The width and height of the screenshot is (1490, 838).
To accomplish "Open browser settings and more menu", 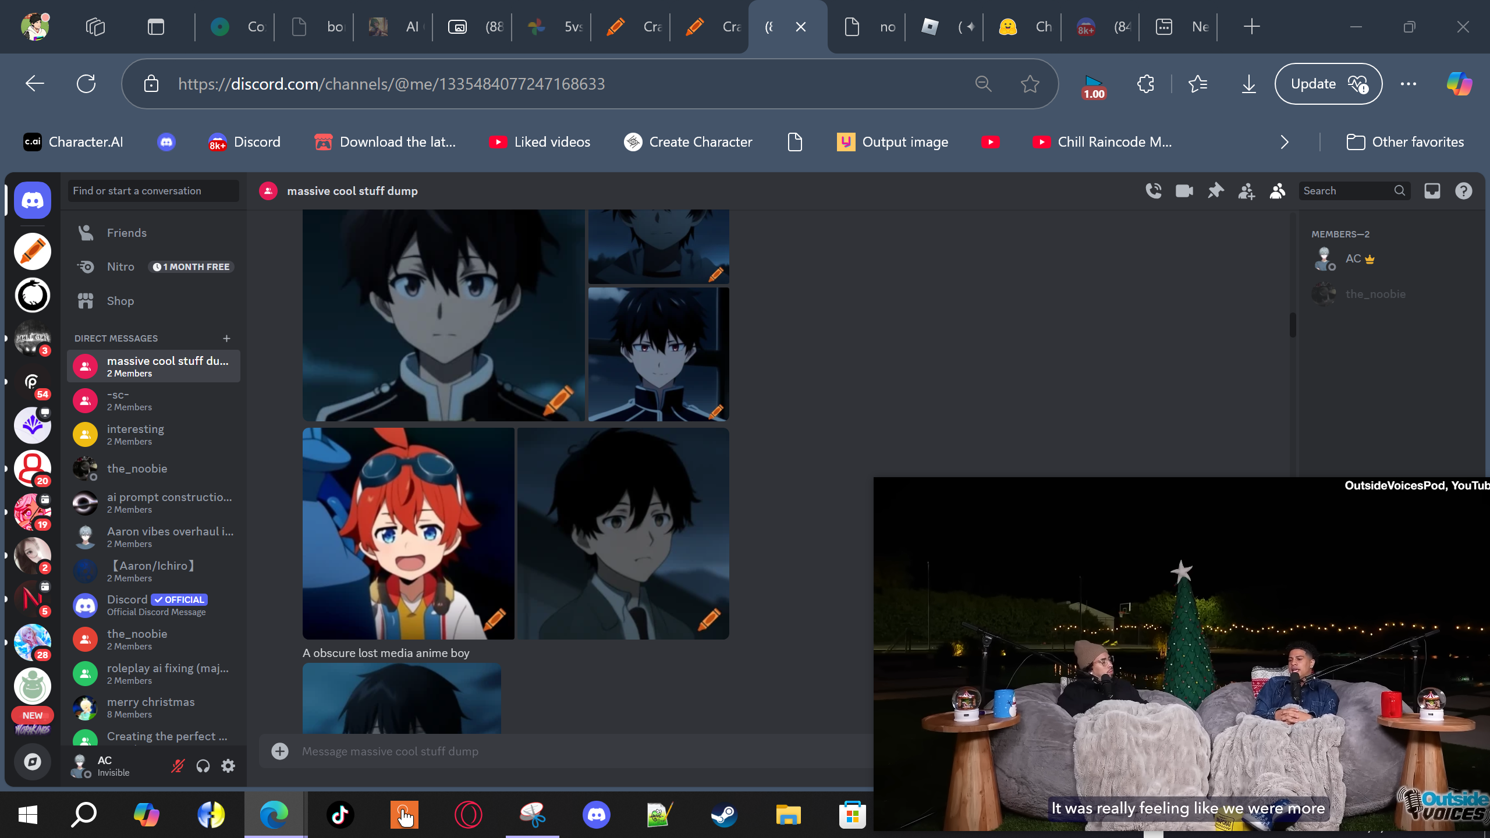I will [x=1409, y=84].
